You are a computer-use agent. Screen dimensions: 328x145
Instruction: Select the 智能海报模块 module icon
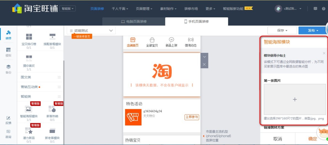point(29,109)
